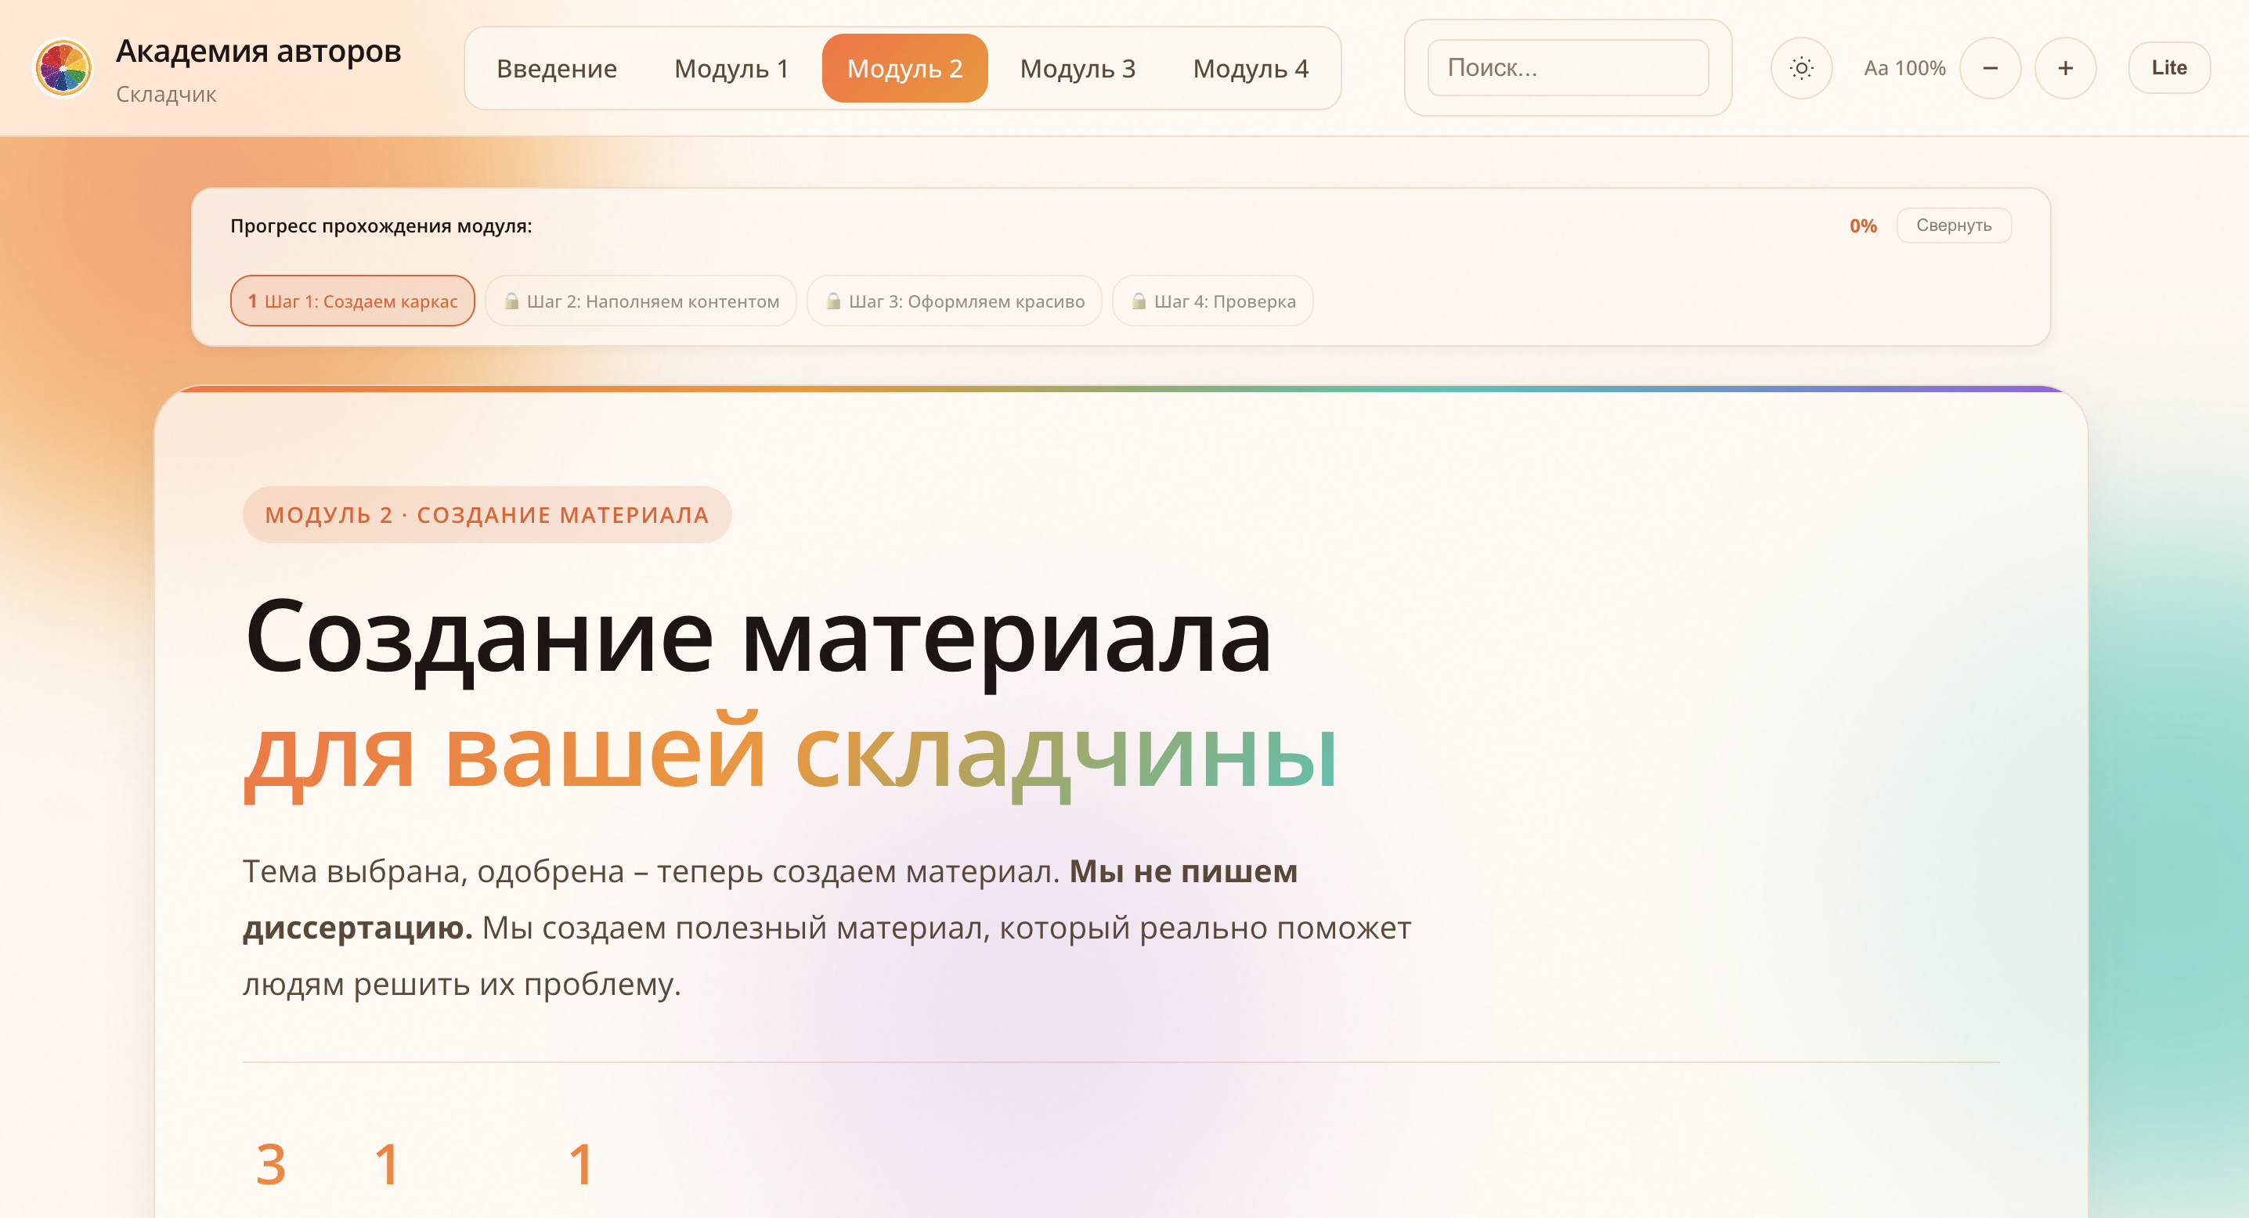This screenshot has height=1218, width=2249.
Task: Go to Модуль 3 tab
Action: click(x=1078, y=68)
